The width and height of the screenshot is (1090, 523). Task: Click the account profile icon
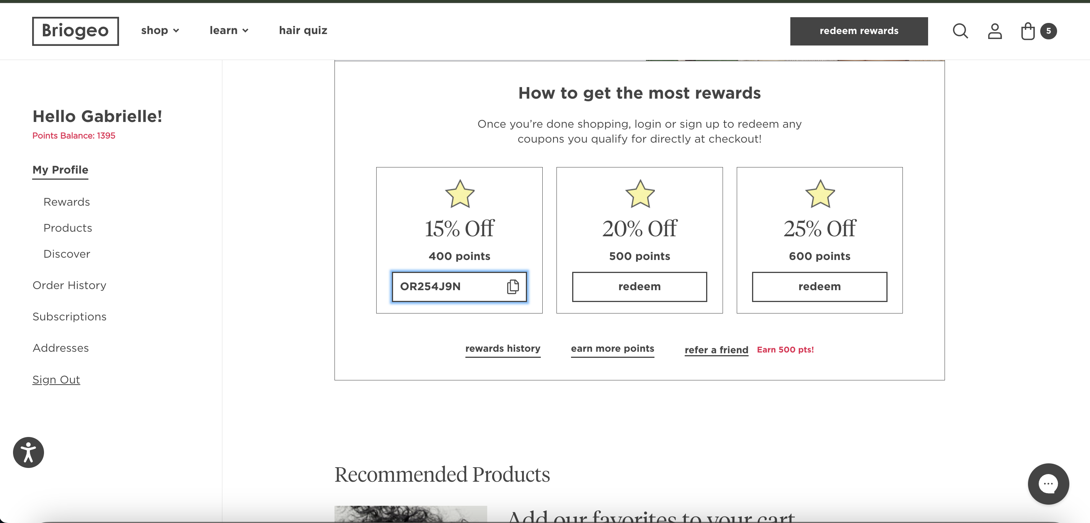tap(994, 31)
